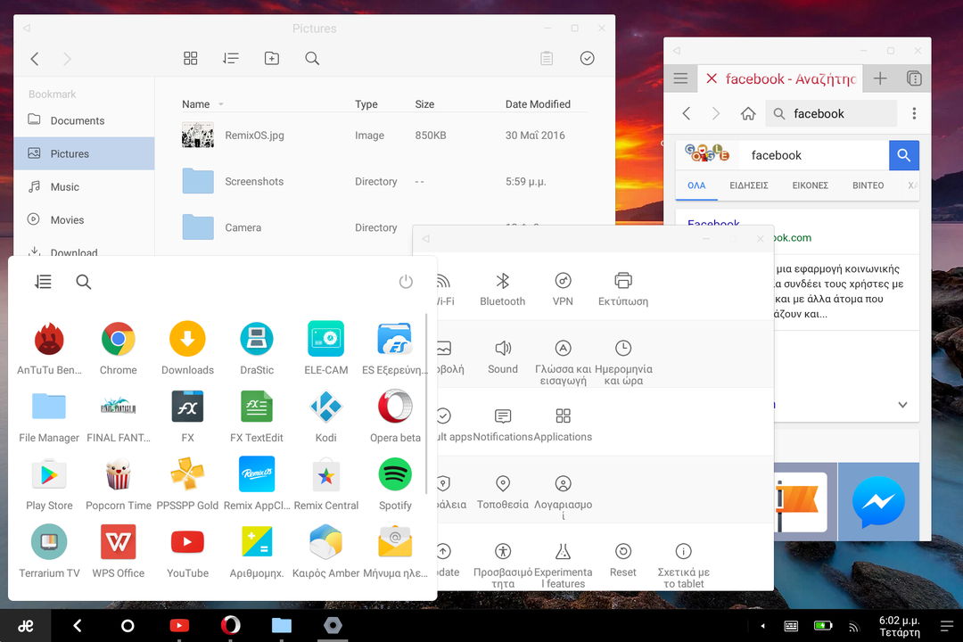
Task: Select the ΕΙΚΟΝΕΣ search tab
Action: click(810, 185)
